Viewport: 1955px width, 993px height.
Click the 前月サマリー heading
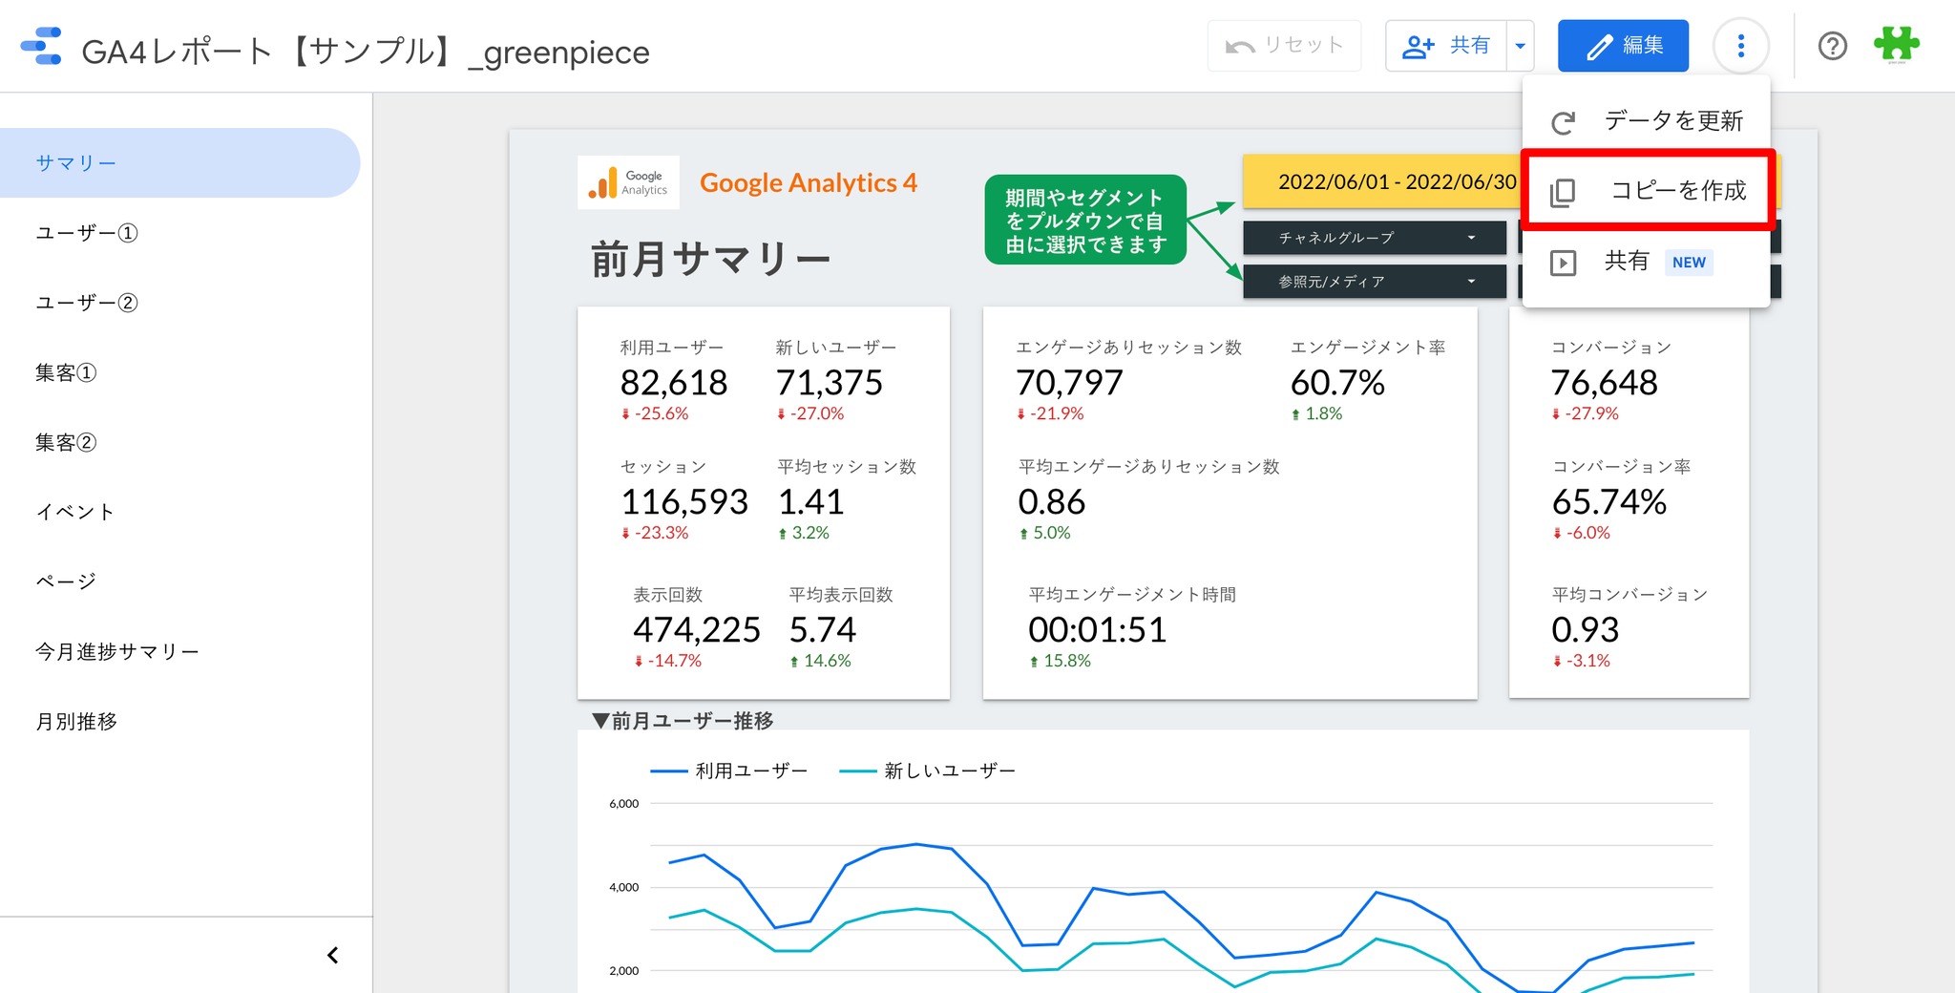[711, 259]
